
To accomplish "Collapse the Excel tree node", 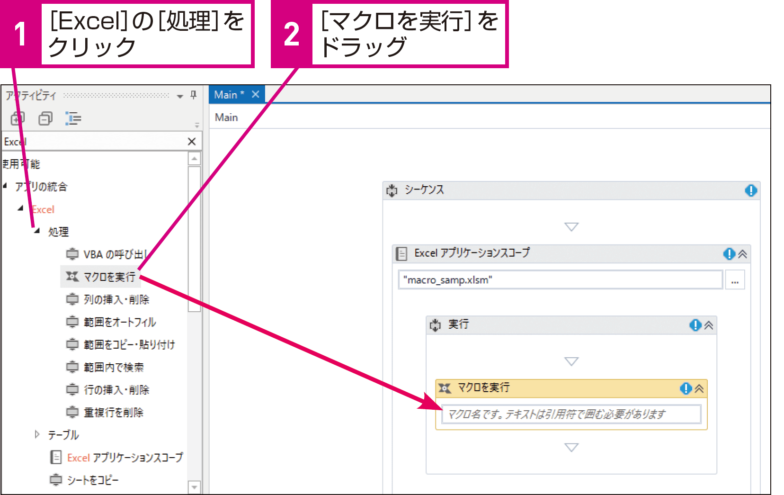I will coord(20,208).
